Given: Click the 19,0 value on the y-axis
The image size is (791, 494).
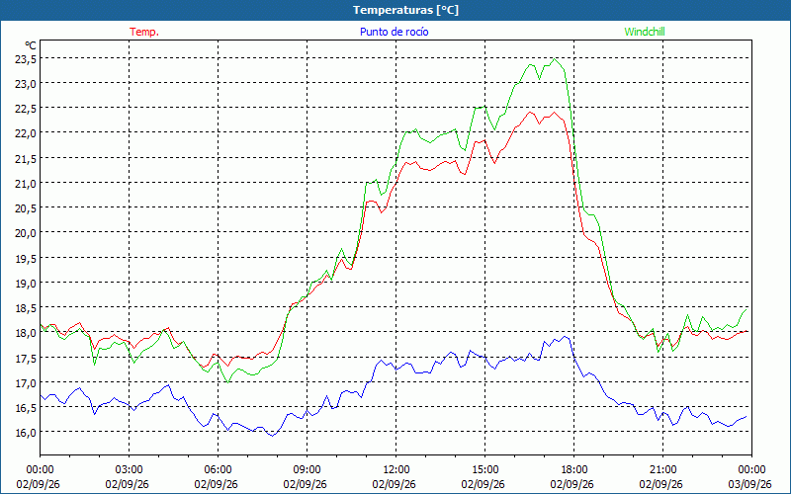Looking at the screenshot, I should (27, 284).
